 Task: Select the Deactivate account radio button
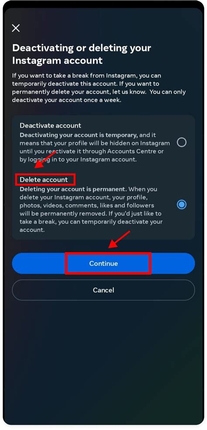point(182,142)
